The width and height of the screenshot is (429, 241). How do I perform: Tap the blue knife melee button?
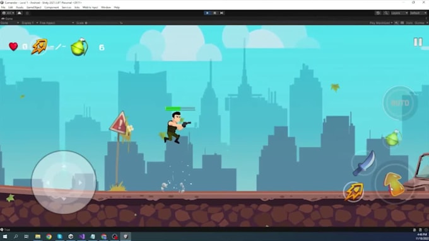click(x=364, y=163)
